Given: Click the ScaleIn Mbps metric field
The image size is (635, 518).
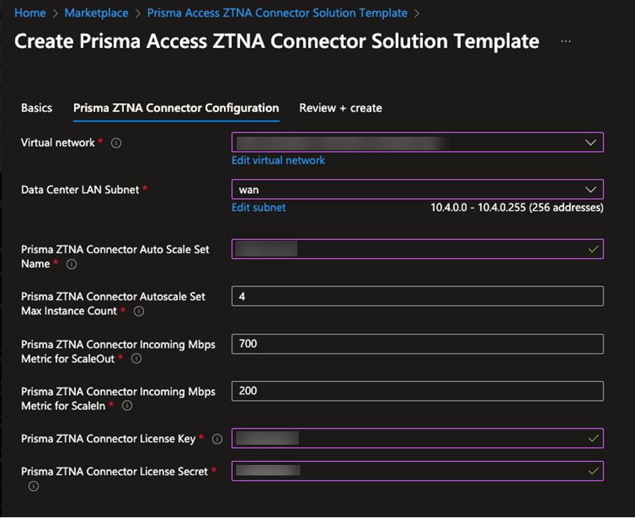Looking at the screenshot, I should 417,391.
